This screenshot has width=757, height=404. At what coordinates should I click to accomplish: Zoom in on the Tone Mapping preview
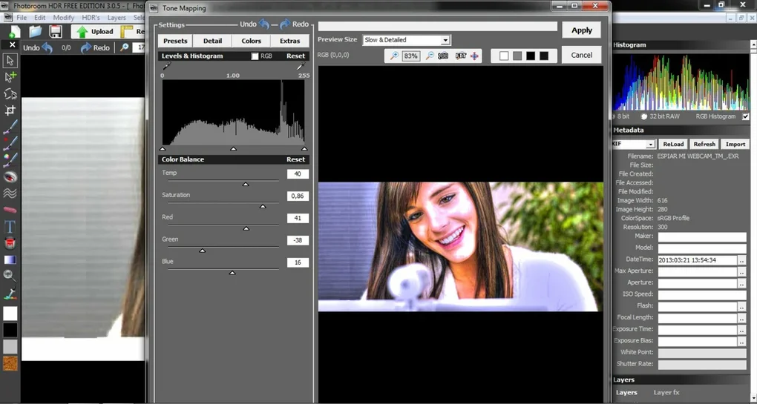[x=394, y=56]
